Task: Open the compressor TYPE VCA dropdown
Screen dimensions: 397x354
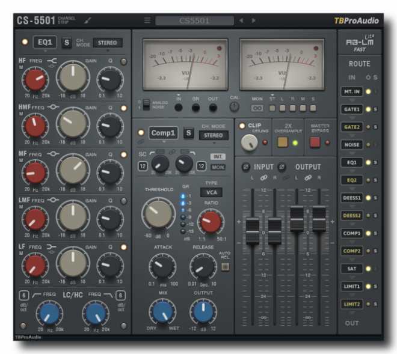Action: 211,192
